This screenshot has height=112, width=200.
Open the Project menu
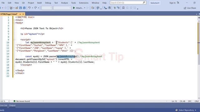(31, 3)
